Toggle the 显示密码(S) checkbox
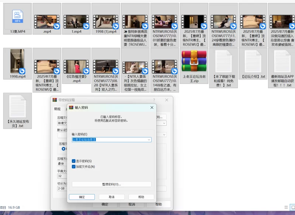The image size is (295, 215). (73, 161)
